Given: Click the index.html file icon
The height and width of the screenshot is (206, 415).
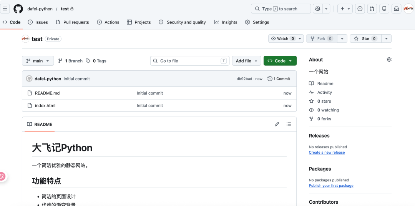Looking at the screenshot, I should 30,106.
